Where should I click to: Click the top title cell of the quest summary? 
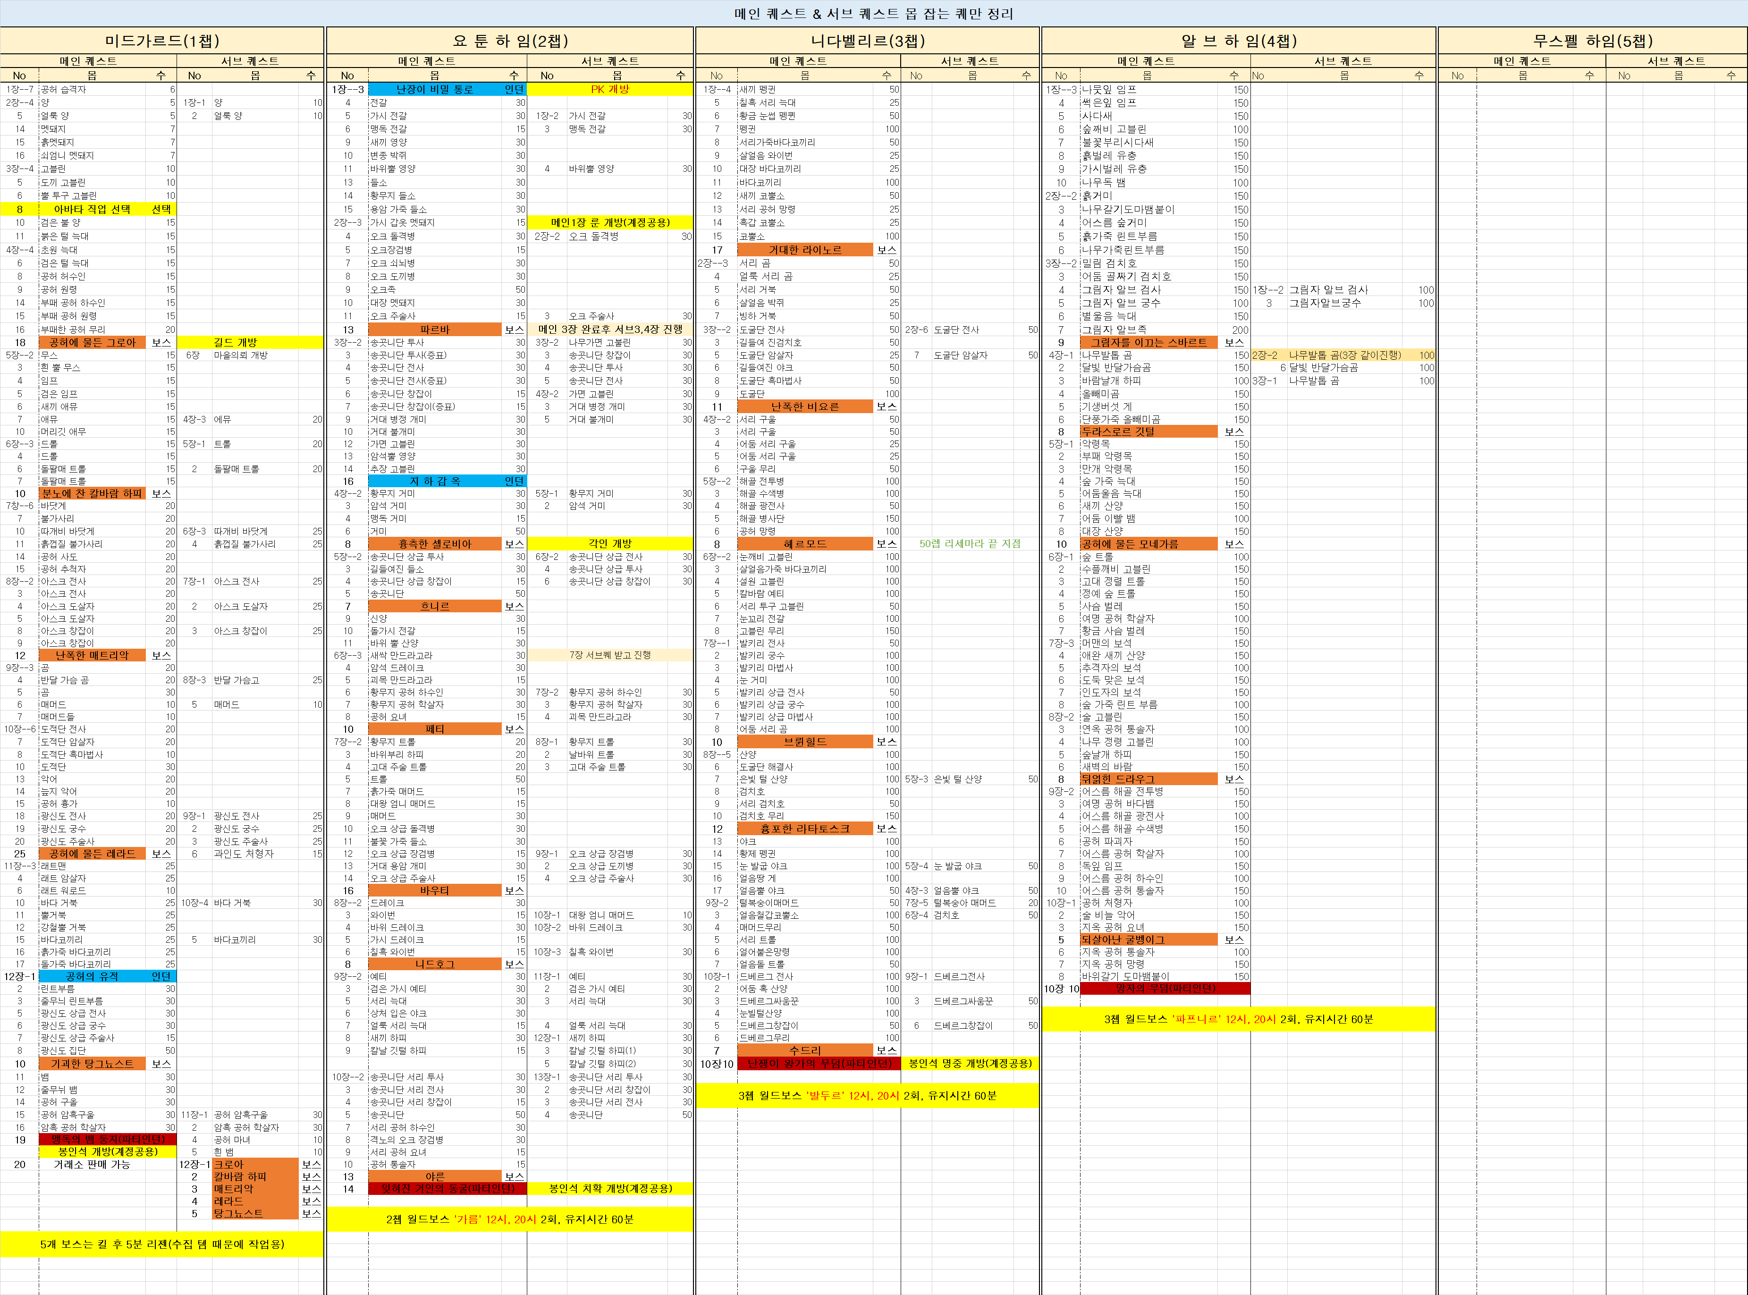point(873,13)
